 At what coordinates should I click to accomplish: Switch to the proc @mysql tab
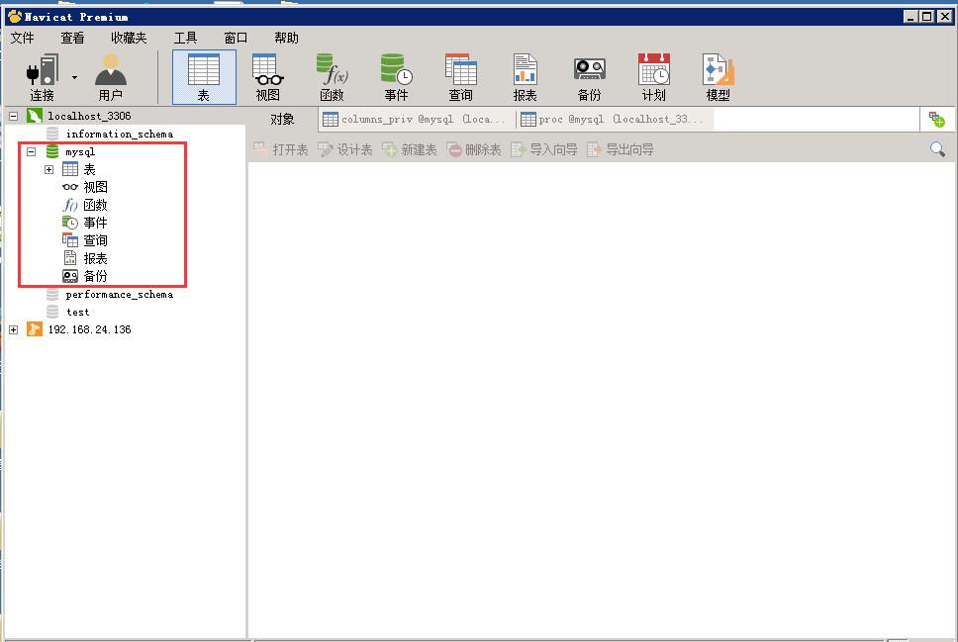(615, 119)
